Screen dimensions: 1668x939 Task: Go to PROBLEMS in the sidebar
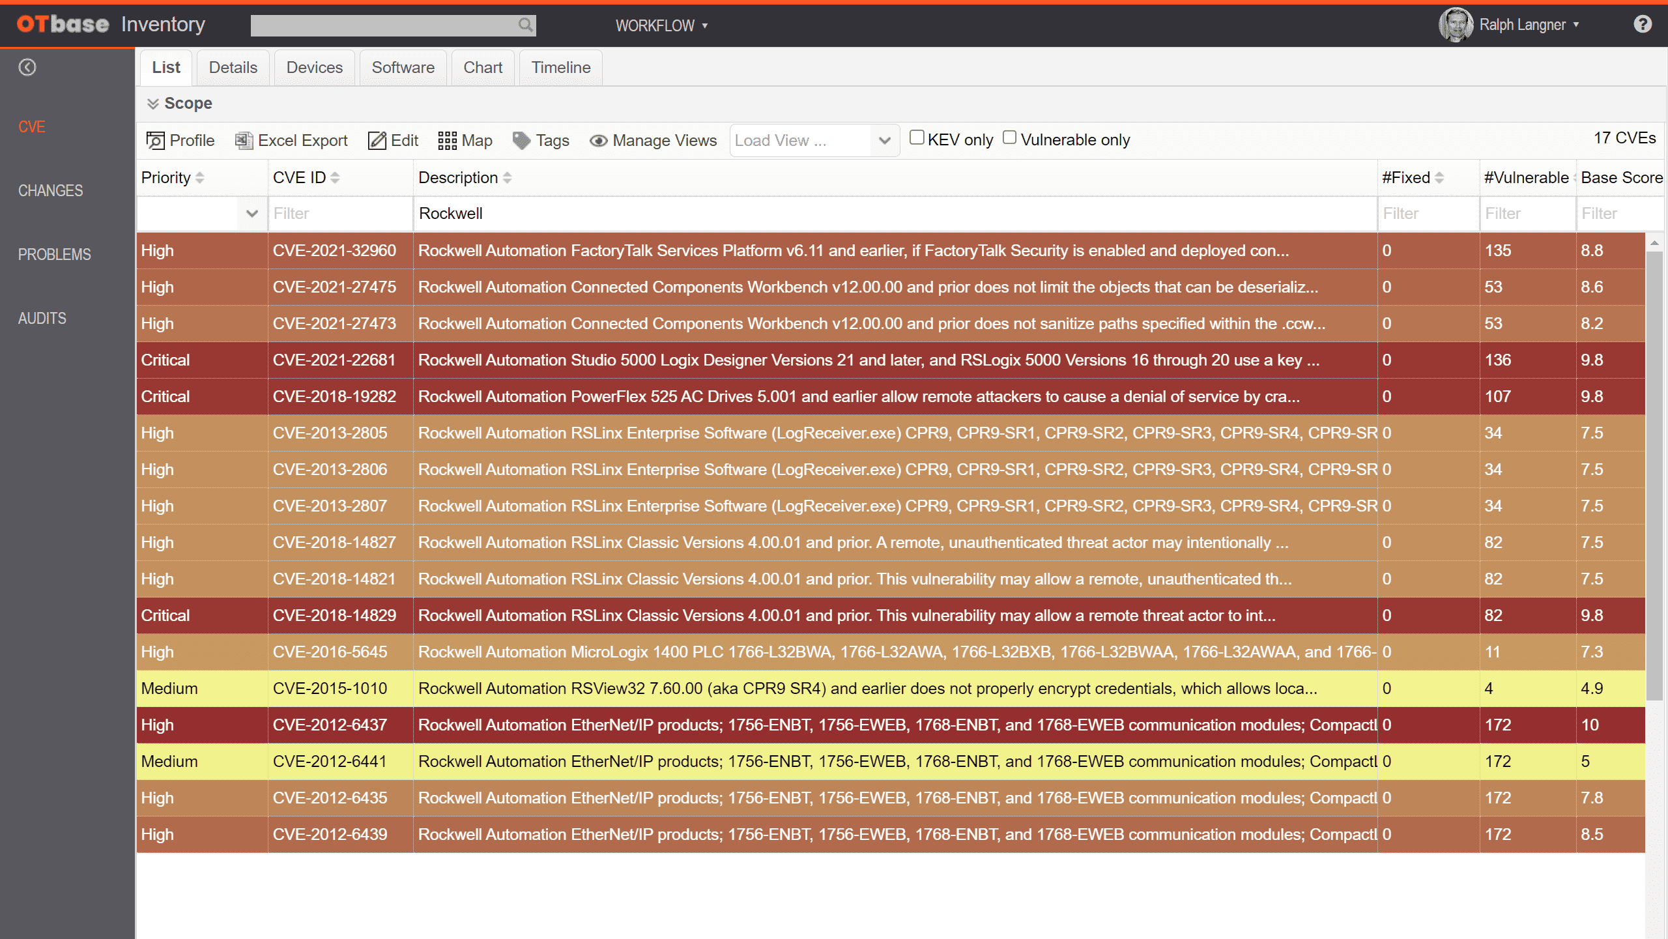(55, 254)
